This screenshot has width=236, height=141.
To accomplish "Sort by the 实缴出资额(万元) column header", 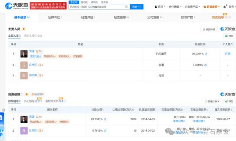I will pos(172,110).
